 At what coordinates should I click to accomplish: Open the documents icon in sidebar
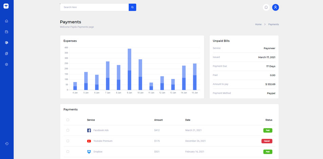click(6, 54)
